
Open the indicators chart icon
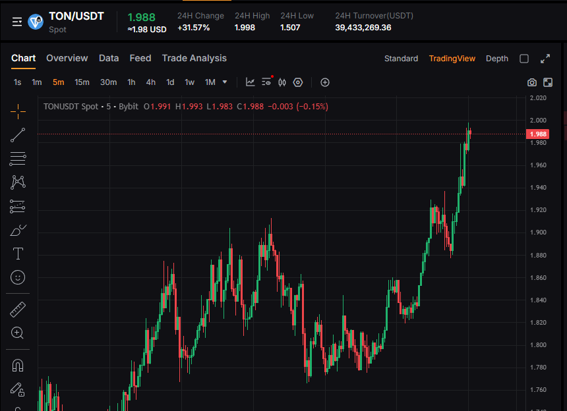coord(251,82)
